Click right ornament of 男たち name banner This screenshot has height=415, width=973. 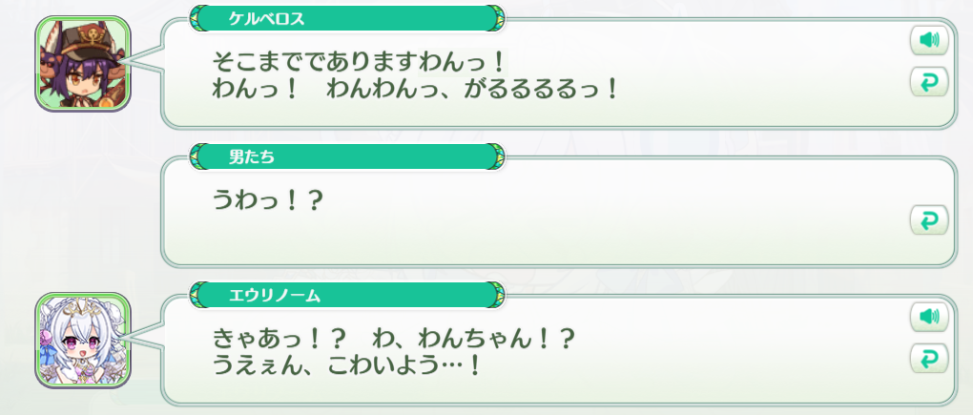(494, 157)
